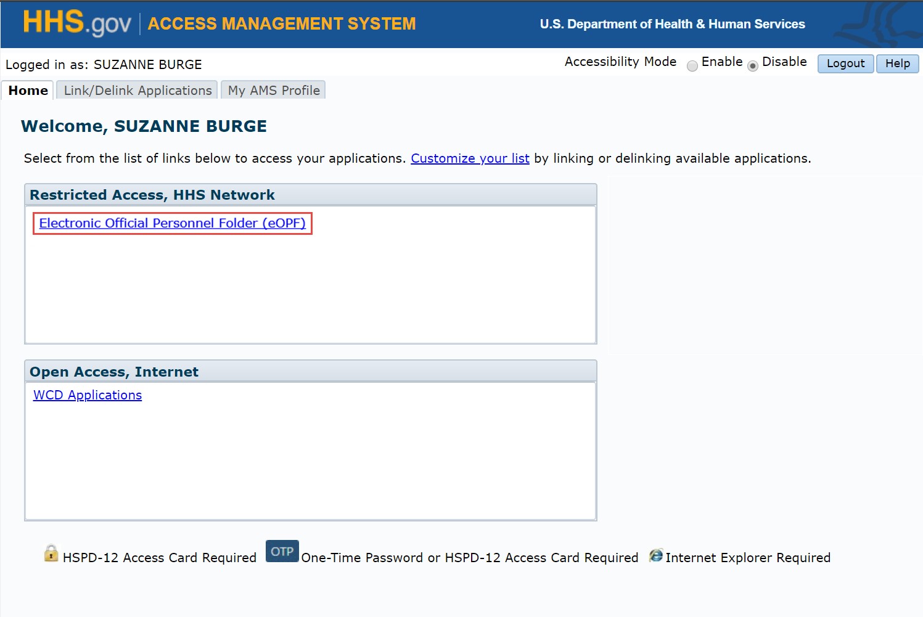The image size is (923, 617).
Task: Switch to the Link/Delink Applications tab
Action: pyautogui.click(x=136, y=90)
